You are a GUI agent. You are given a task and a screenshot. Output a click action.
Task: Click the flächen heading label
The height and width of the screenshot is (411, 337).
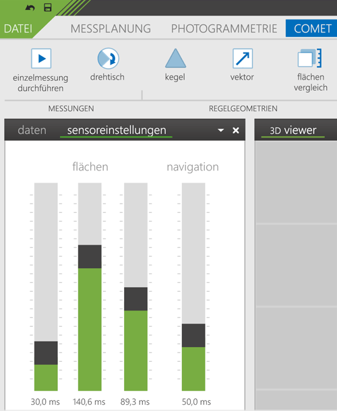coord(90,166)
